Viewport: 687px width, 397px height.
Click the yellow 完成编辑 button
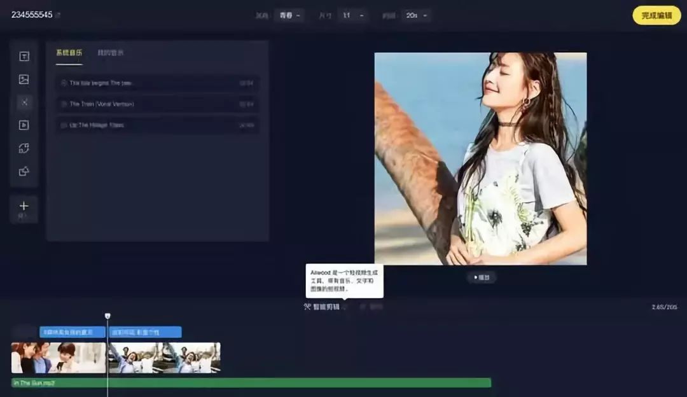click(x=656, y=15)
